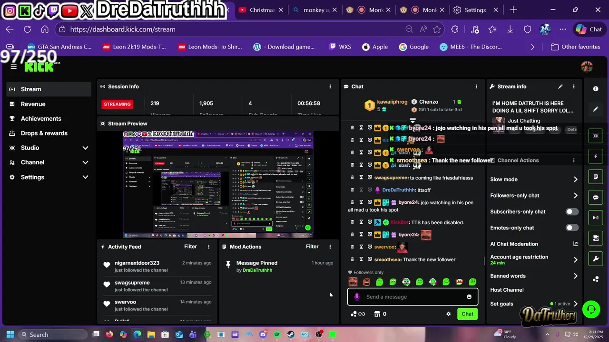Open the emoji picker in message box
609x342 pixels.
[469, 297]
